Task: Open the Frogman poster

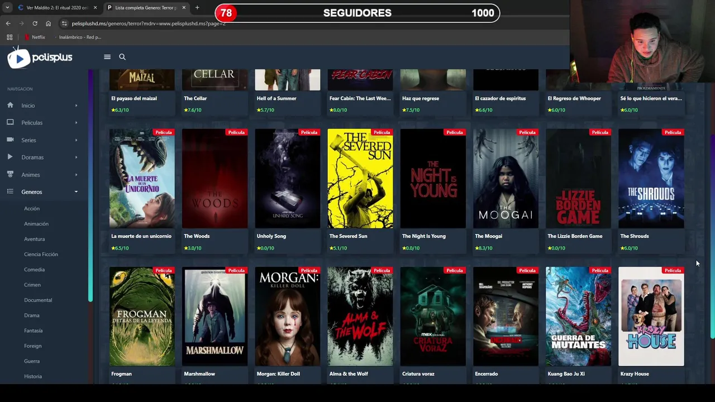Action: click(142, 317)
